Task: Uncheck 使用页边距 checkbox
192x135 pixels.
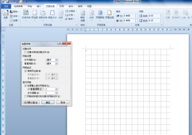Action: coord(26,71)
